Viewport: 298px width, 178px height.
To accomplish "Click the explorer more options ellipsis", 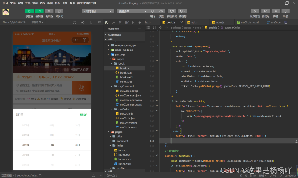I will pyautogui.click(x=139, y=29).
